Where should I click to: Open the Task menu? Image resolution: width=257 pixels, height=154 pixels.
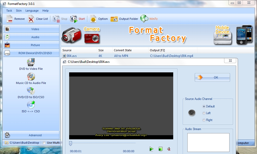point(9,11)
